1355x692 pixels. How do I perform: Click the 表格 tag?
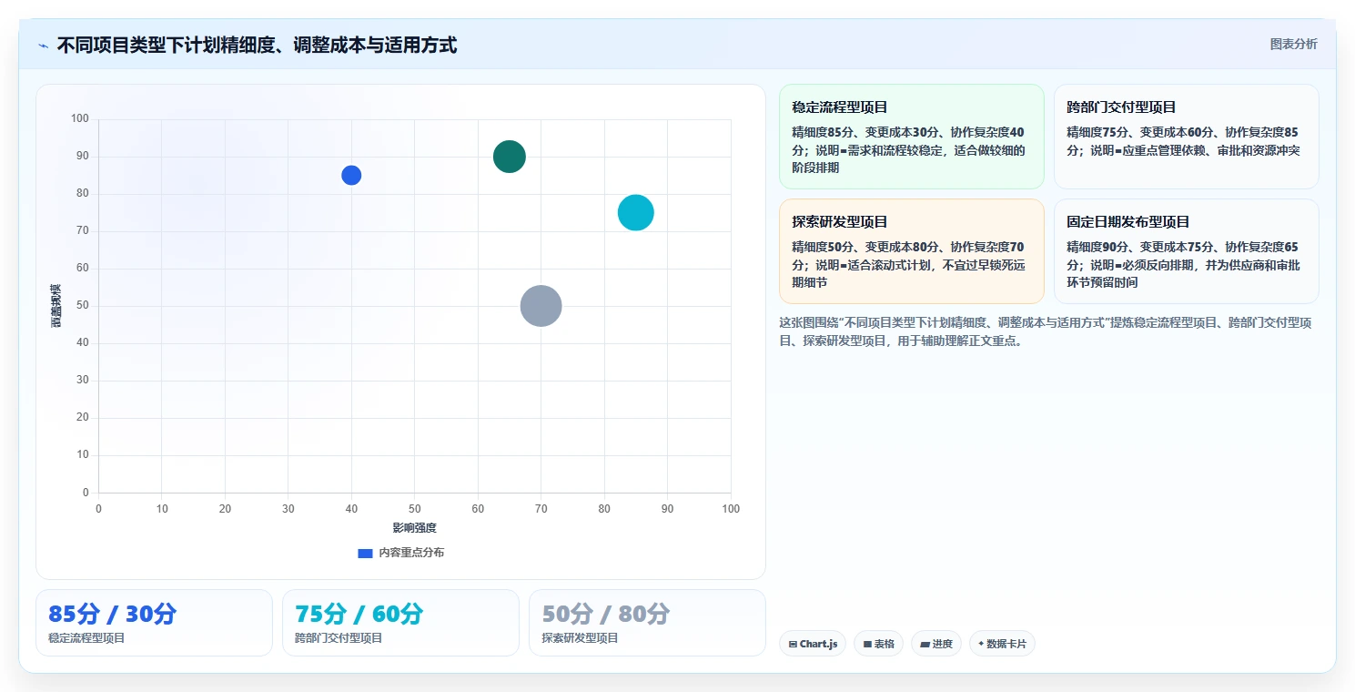point(878,644)
